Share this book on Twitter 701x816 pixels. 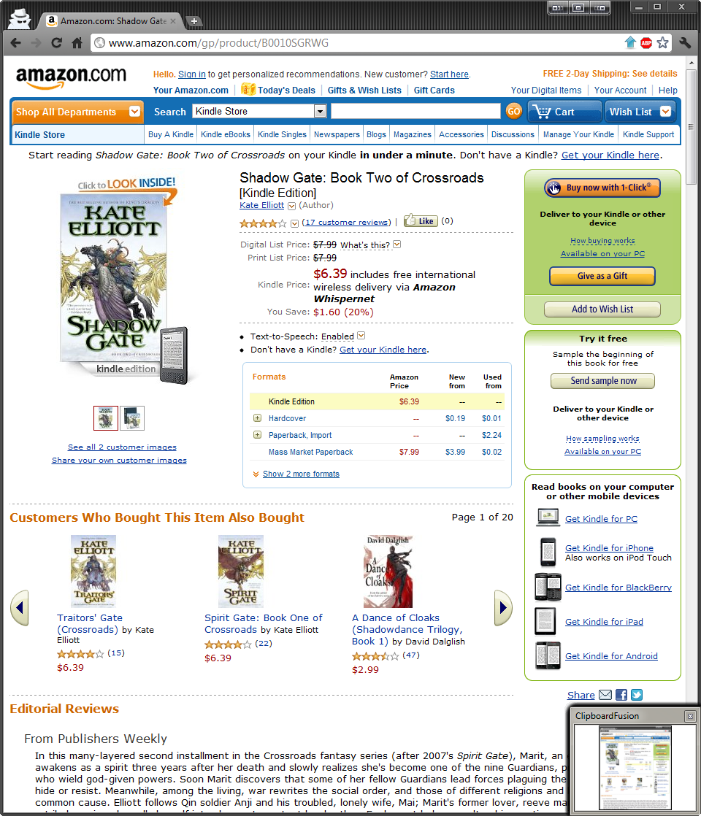click(637, 695)
